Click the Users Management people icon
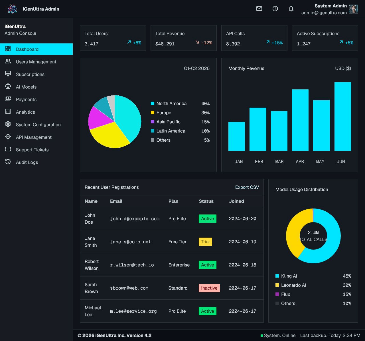365x341 pixels. click(8, 61)
